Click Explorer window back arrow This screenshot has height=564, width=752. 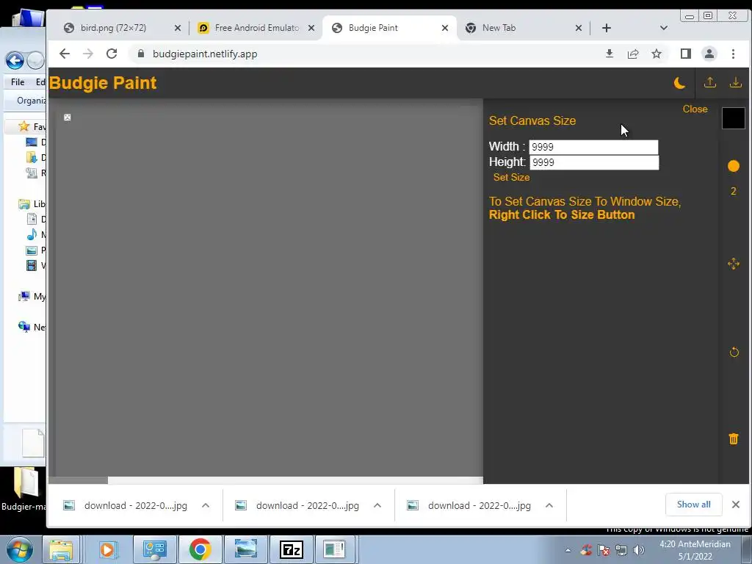(x=15, y=60)
